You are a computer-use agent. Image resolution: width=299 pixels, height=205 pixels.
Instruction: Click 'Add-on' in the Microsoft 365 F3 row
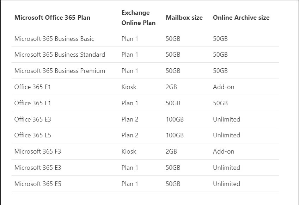tap(224, 151)
